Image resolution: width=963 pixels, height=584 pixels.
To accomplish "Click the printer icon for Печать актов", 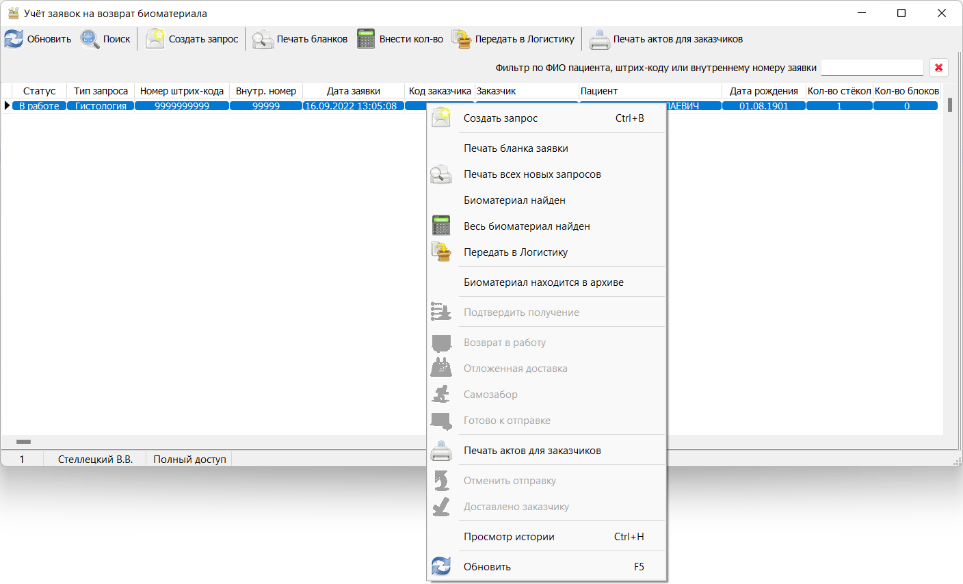I will click(x=600, y=39).
